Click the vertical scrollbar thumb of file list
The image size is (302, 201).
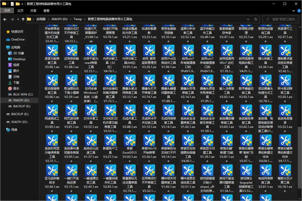click(299, 158)
